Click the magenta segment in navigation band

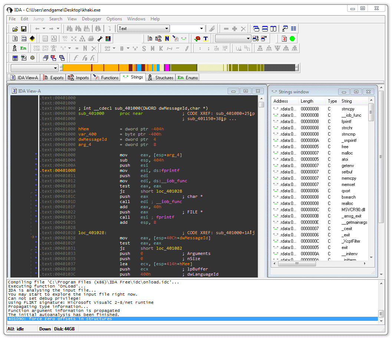[x=167, y=68]
